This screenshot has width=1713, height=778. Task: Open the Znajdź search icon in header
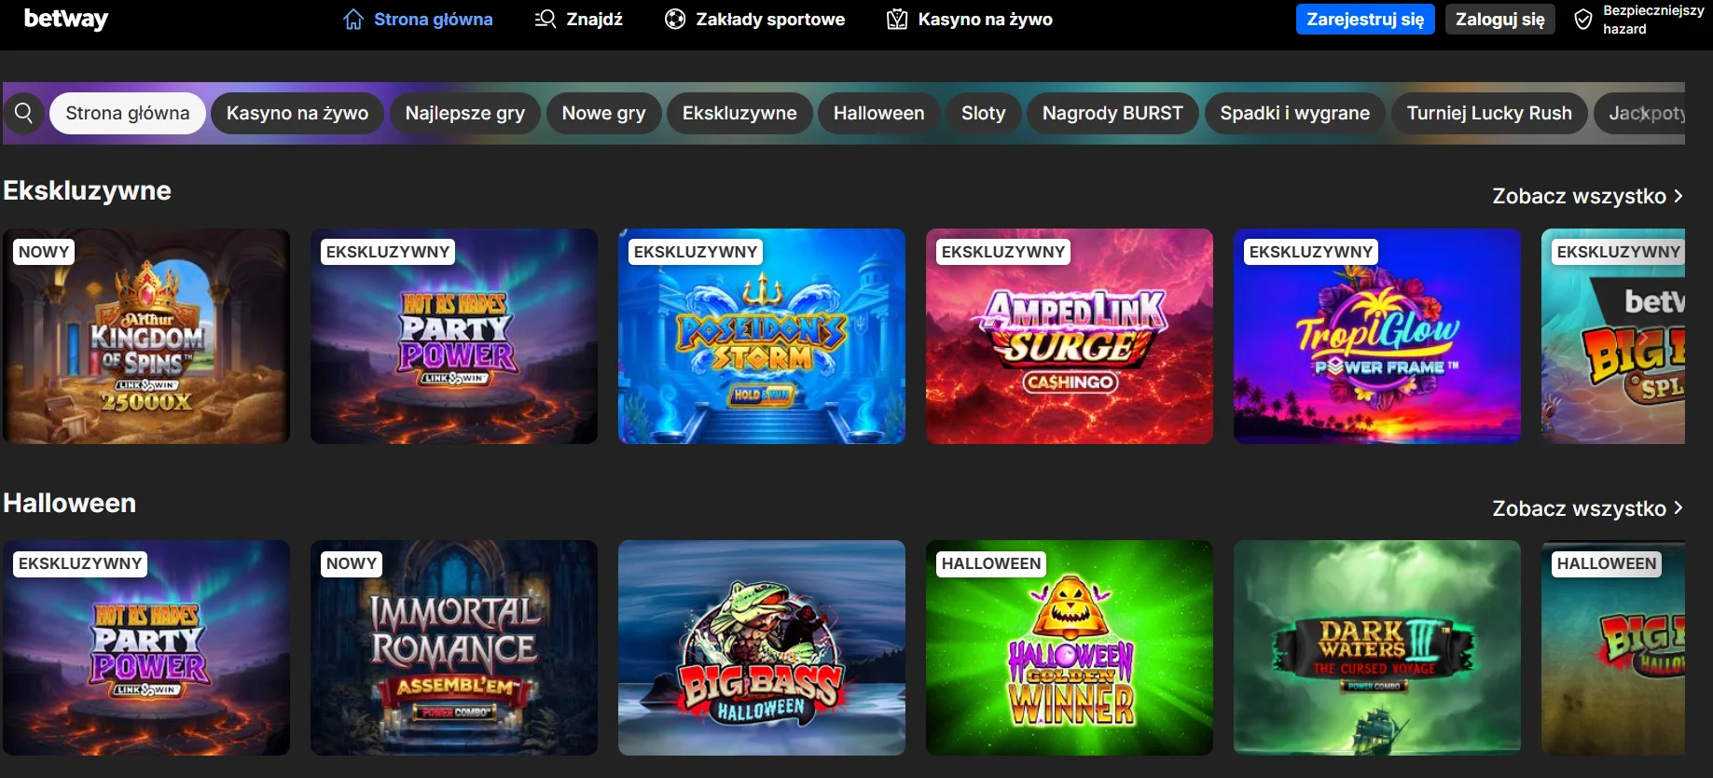click(546, 19)
